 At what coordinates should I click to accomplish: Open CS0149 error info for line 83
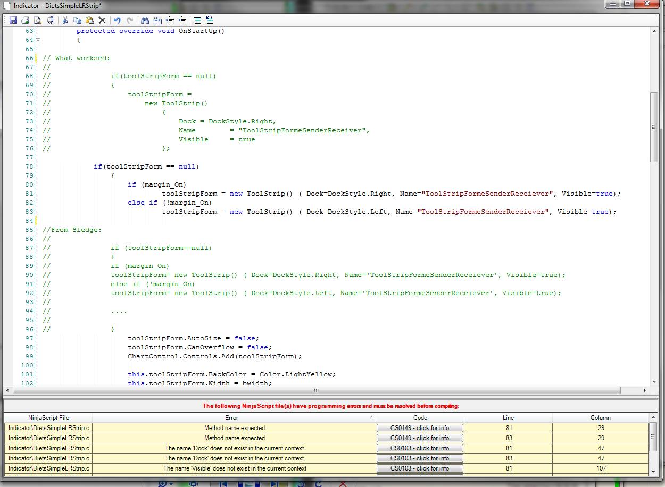click(420, 438)
